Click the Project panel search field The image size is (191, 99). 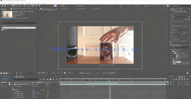click(x=19, y=23)
